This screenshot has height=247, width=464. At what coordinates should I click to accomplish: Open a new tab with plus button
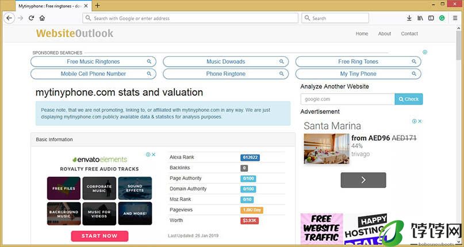click(x=97, y=5)
